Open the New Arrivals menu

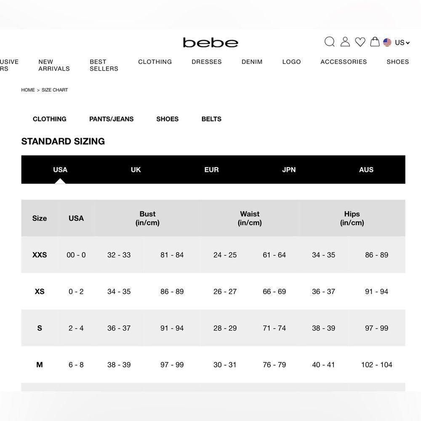pyautogui.click(x=54, y=65)
